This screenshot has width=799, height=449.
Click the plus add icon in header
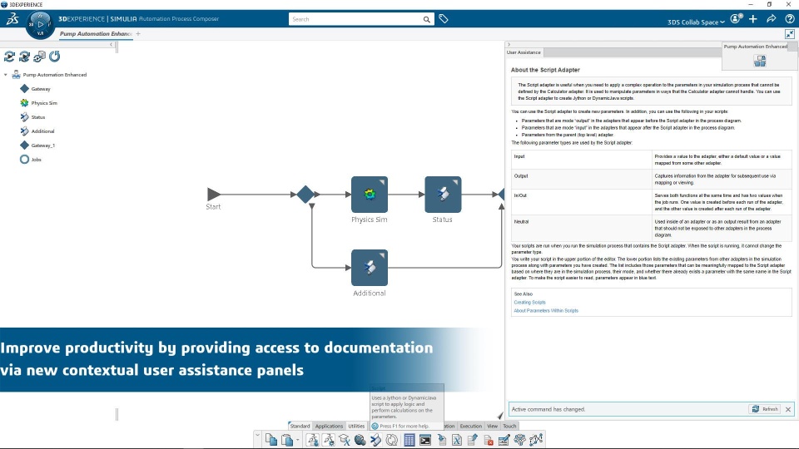pos(753,19)
